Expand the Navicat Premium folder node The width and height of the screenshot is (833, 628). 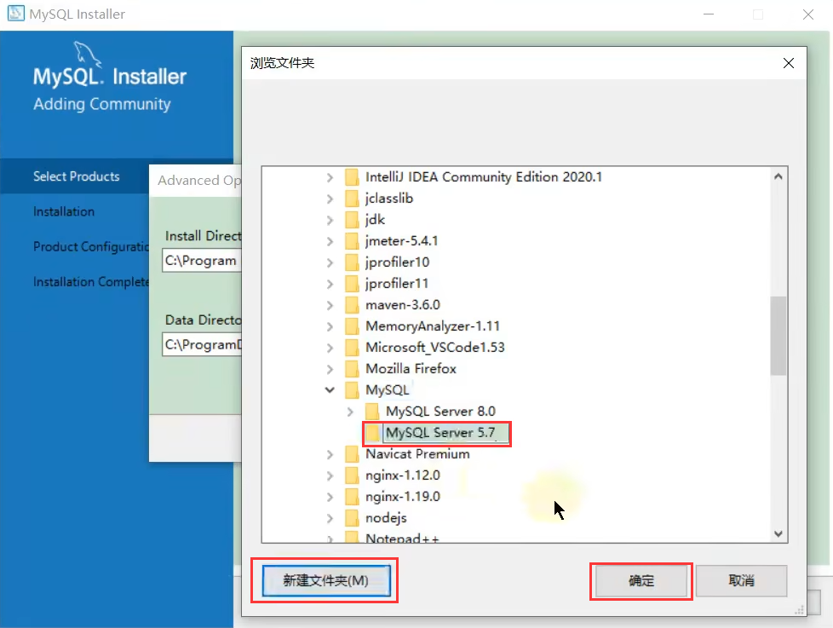point(330,454)
